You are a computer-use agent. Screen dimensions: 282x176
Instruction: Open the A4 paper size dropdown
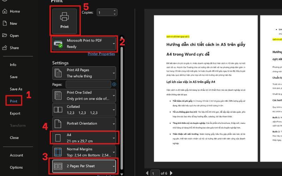pyautogui.click(x=84, y=138)
